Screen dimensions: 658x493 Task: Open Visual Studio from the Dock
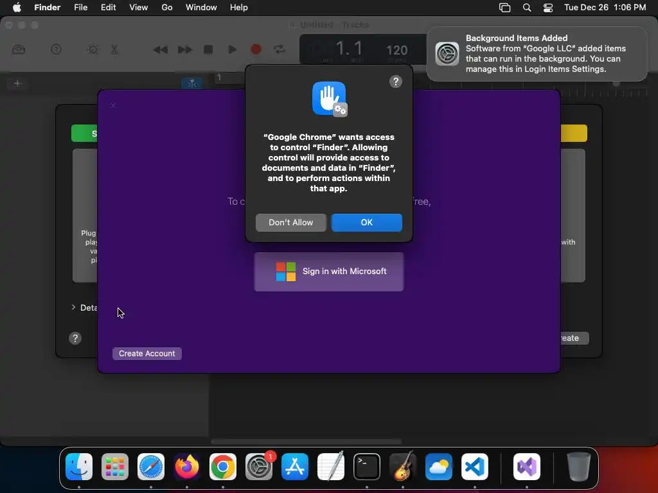tap(527, 467)
